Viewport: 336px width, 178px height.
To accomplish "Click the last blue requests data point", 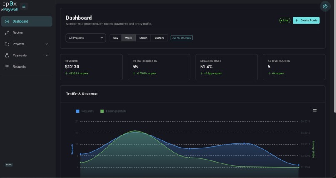I will tap(298, 165).
